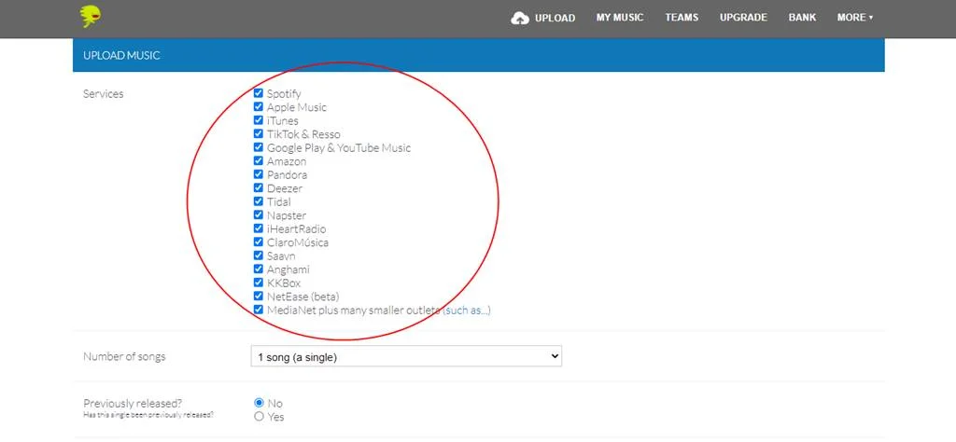Expand the MORE dropdown menu

(855, 18)
